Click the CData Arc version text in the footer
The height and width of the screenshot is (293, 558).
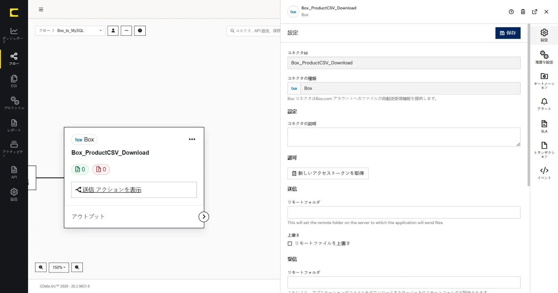(65, 286)
